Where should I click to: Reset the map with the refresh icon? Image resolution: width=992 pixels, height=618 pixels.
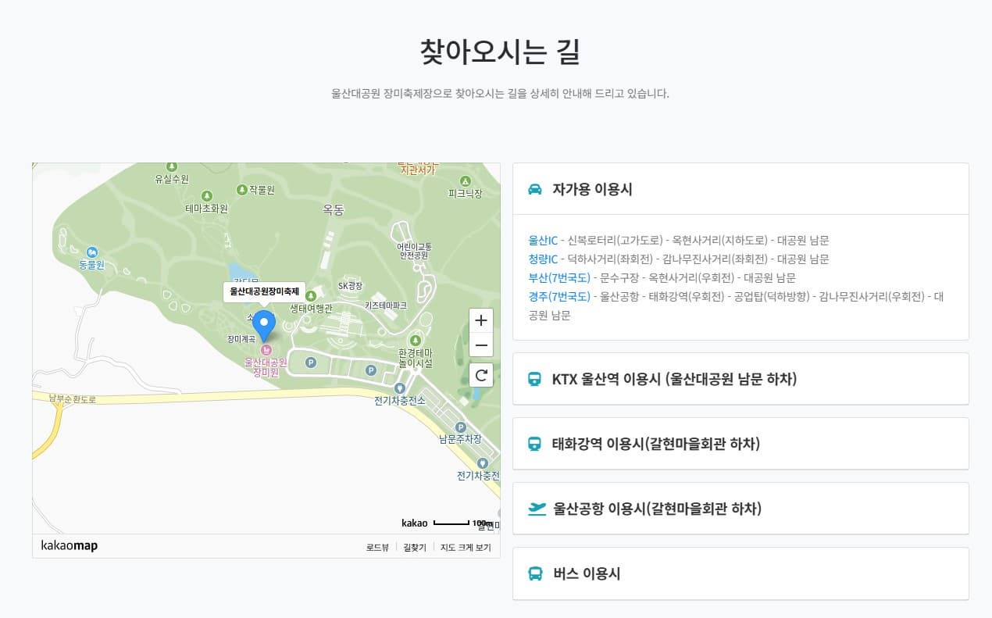tap(481, 375)
